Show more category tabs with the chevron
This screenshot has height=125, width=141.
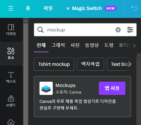coord(134,46)
